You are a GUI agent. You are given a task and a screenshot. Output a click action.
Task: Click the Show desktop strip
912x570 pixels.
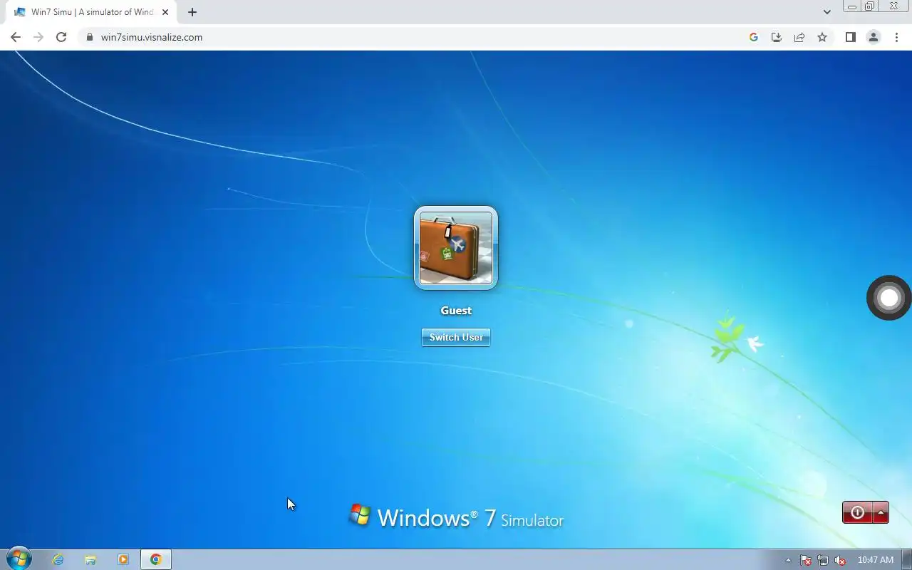[x=906, y=559]
